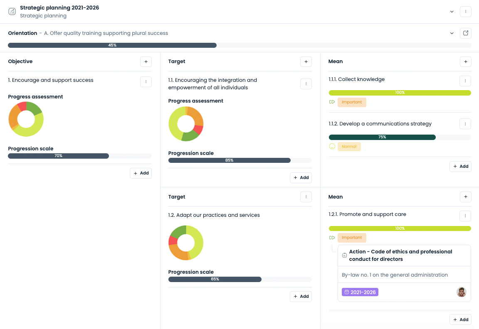Click the clipboard icon on the Action card
The width and height of the screenshot is (479, 329).
click(345, 255)
